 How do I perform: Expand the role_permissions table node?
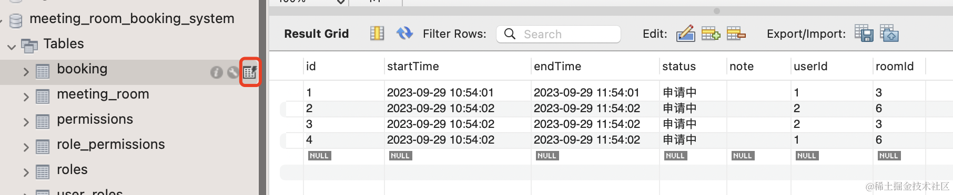(x=26, y=147)
